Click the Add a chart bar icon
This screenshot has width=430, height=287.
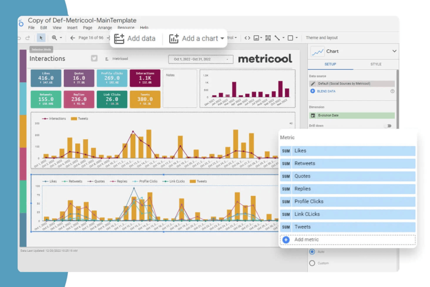coord(173,38)
